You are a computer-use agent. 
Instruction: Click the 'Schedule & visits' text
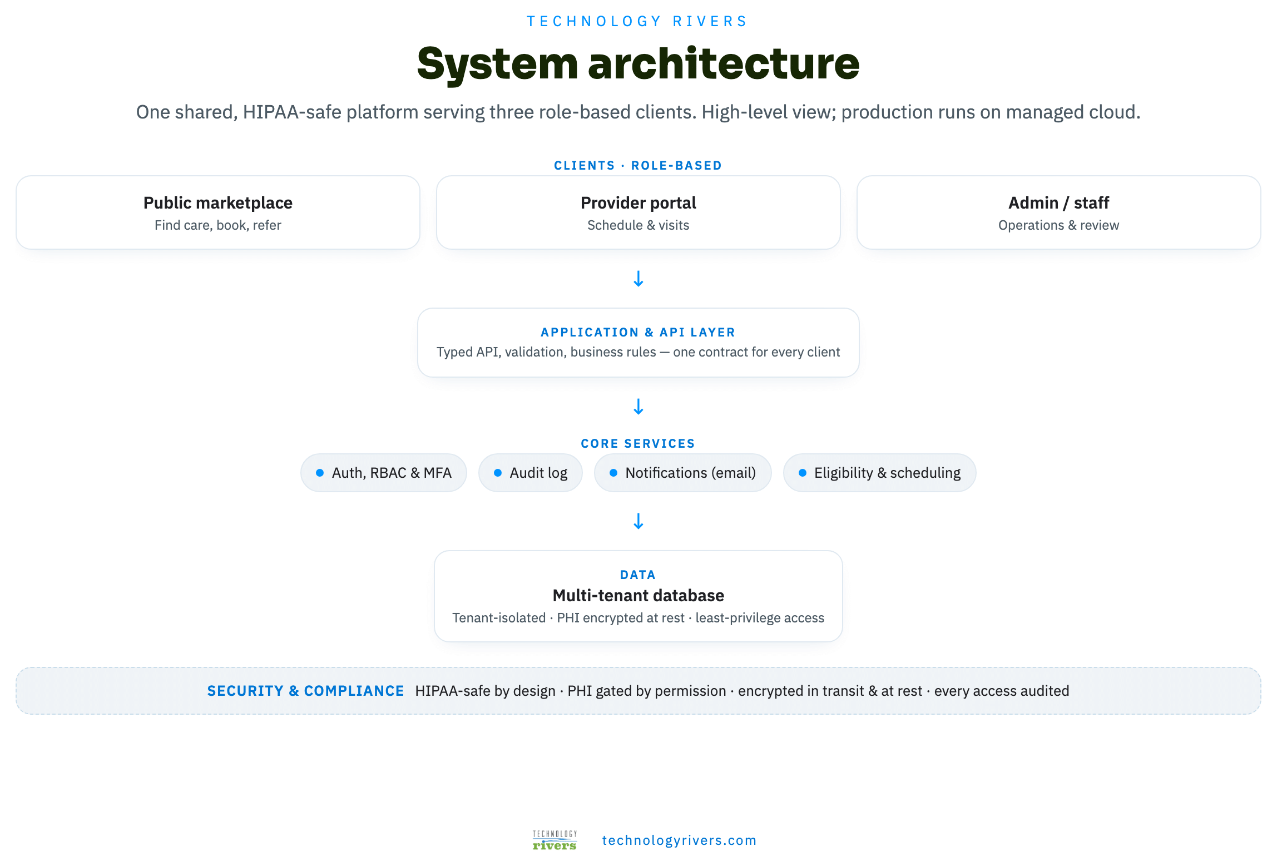[x=638, y=225]
